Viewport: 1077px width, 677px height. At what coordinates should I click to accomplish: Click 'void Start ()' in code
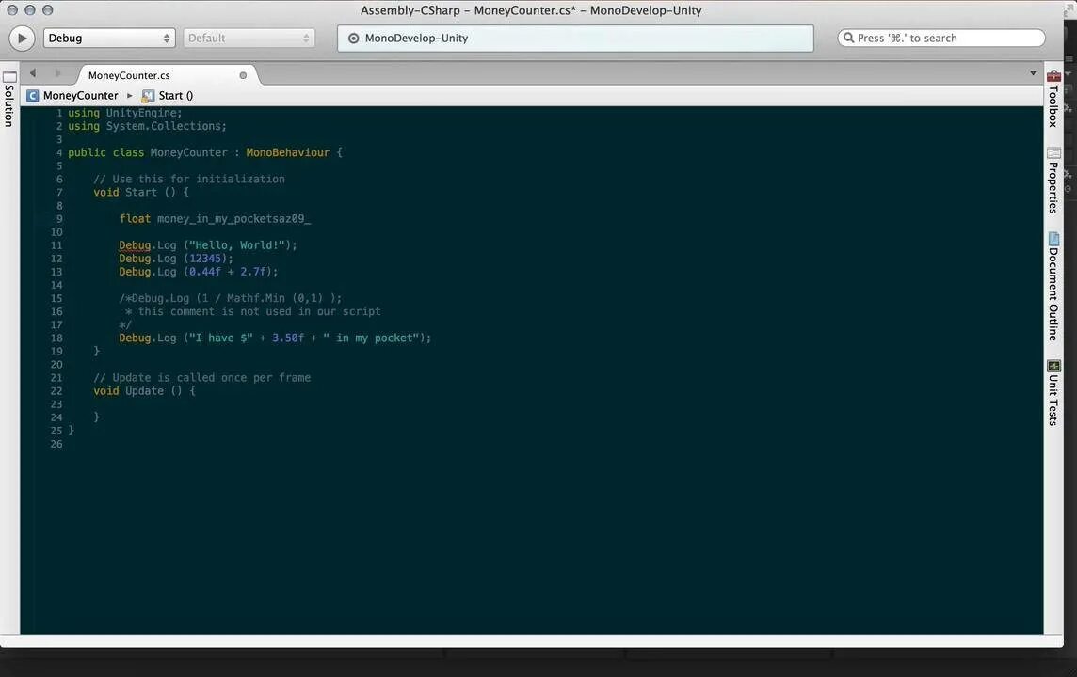135,192
